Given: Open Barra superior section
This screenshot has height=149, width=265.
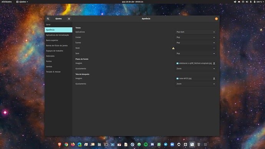Looking at the screenshot, I should [x=58, y=40].
